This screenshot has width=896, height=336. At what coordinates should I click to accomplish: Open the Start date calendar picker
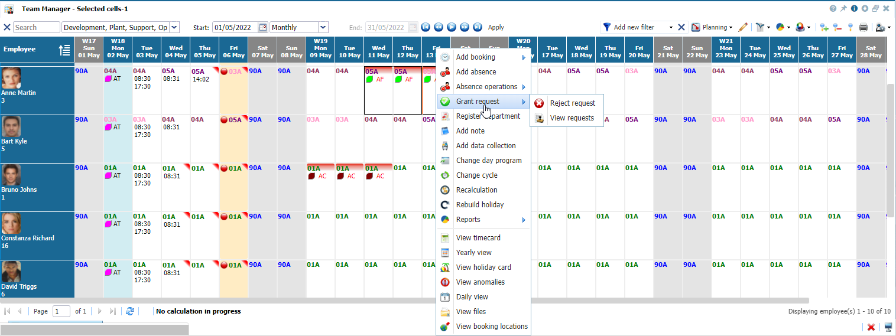(x=263, y=27)
